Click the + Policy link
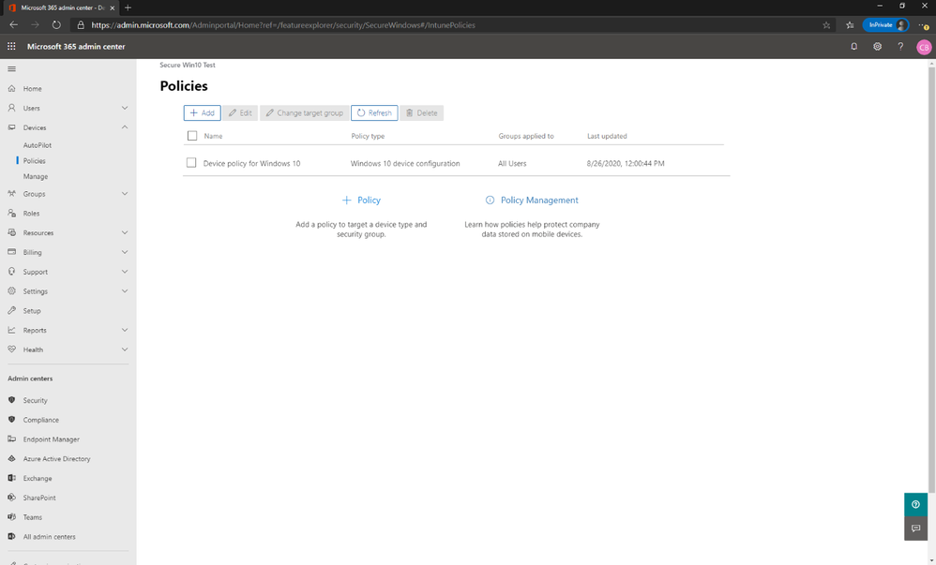 click(361, 201)
